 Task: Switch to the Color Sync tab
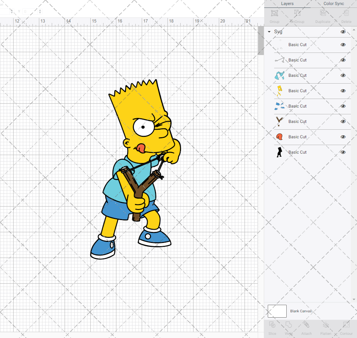coord(333,4)
